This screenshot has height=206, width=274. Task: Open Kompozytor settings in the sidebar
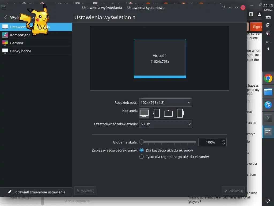tap(36, 35)
